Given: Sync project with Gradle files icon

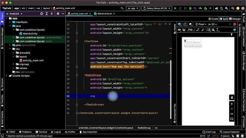Looking at the screenshot, I should (217, 8).
